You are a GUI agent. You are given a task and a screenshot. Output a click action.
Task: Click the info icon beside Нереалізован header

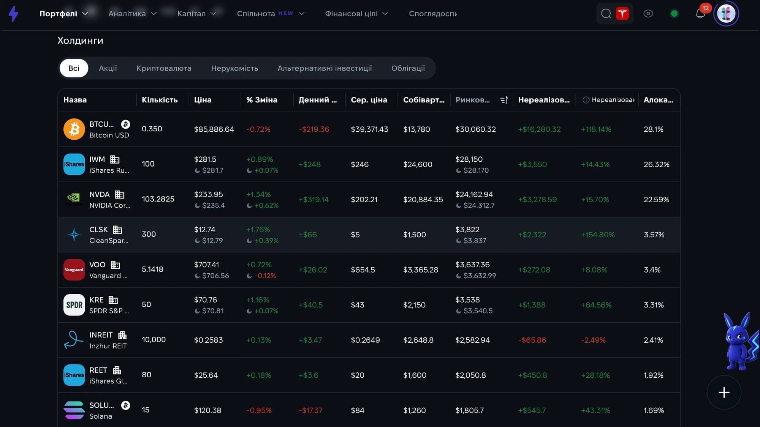click(586, 100)
